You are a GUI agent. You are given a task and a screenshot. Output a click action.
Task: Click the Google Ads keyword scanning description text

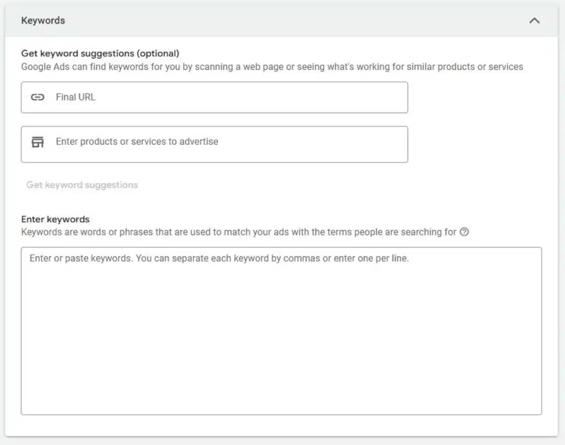272,67
